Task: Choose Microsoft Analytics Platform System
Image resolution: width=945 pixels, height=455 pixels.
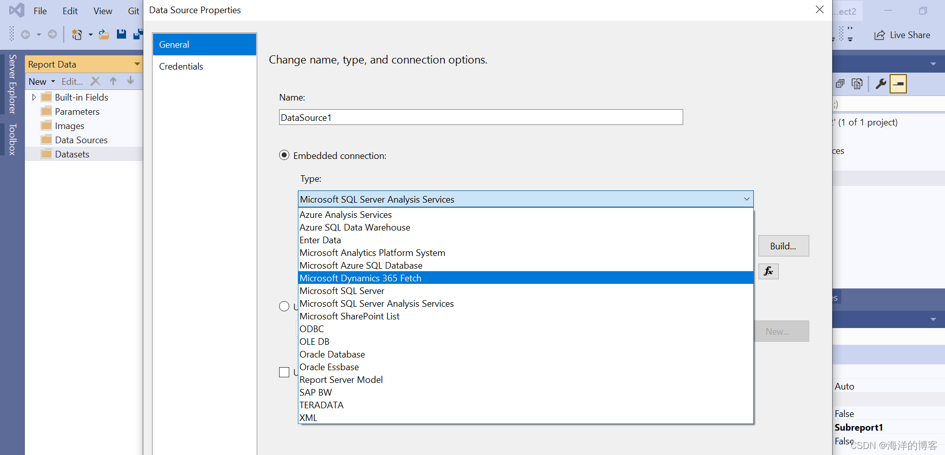Action: [526, 253]
